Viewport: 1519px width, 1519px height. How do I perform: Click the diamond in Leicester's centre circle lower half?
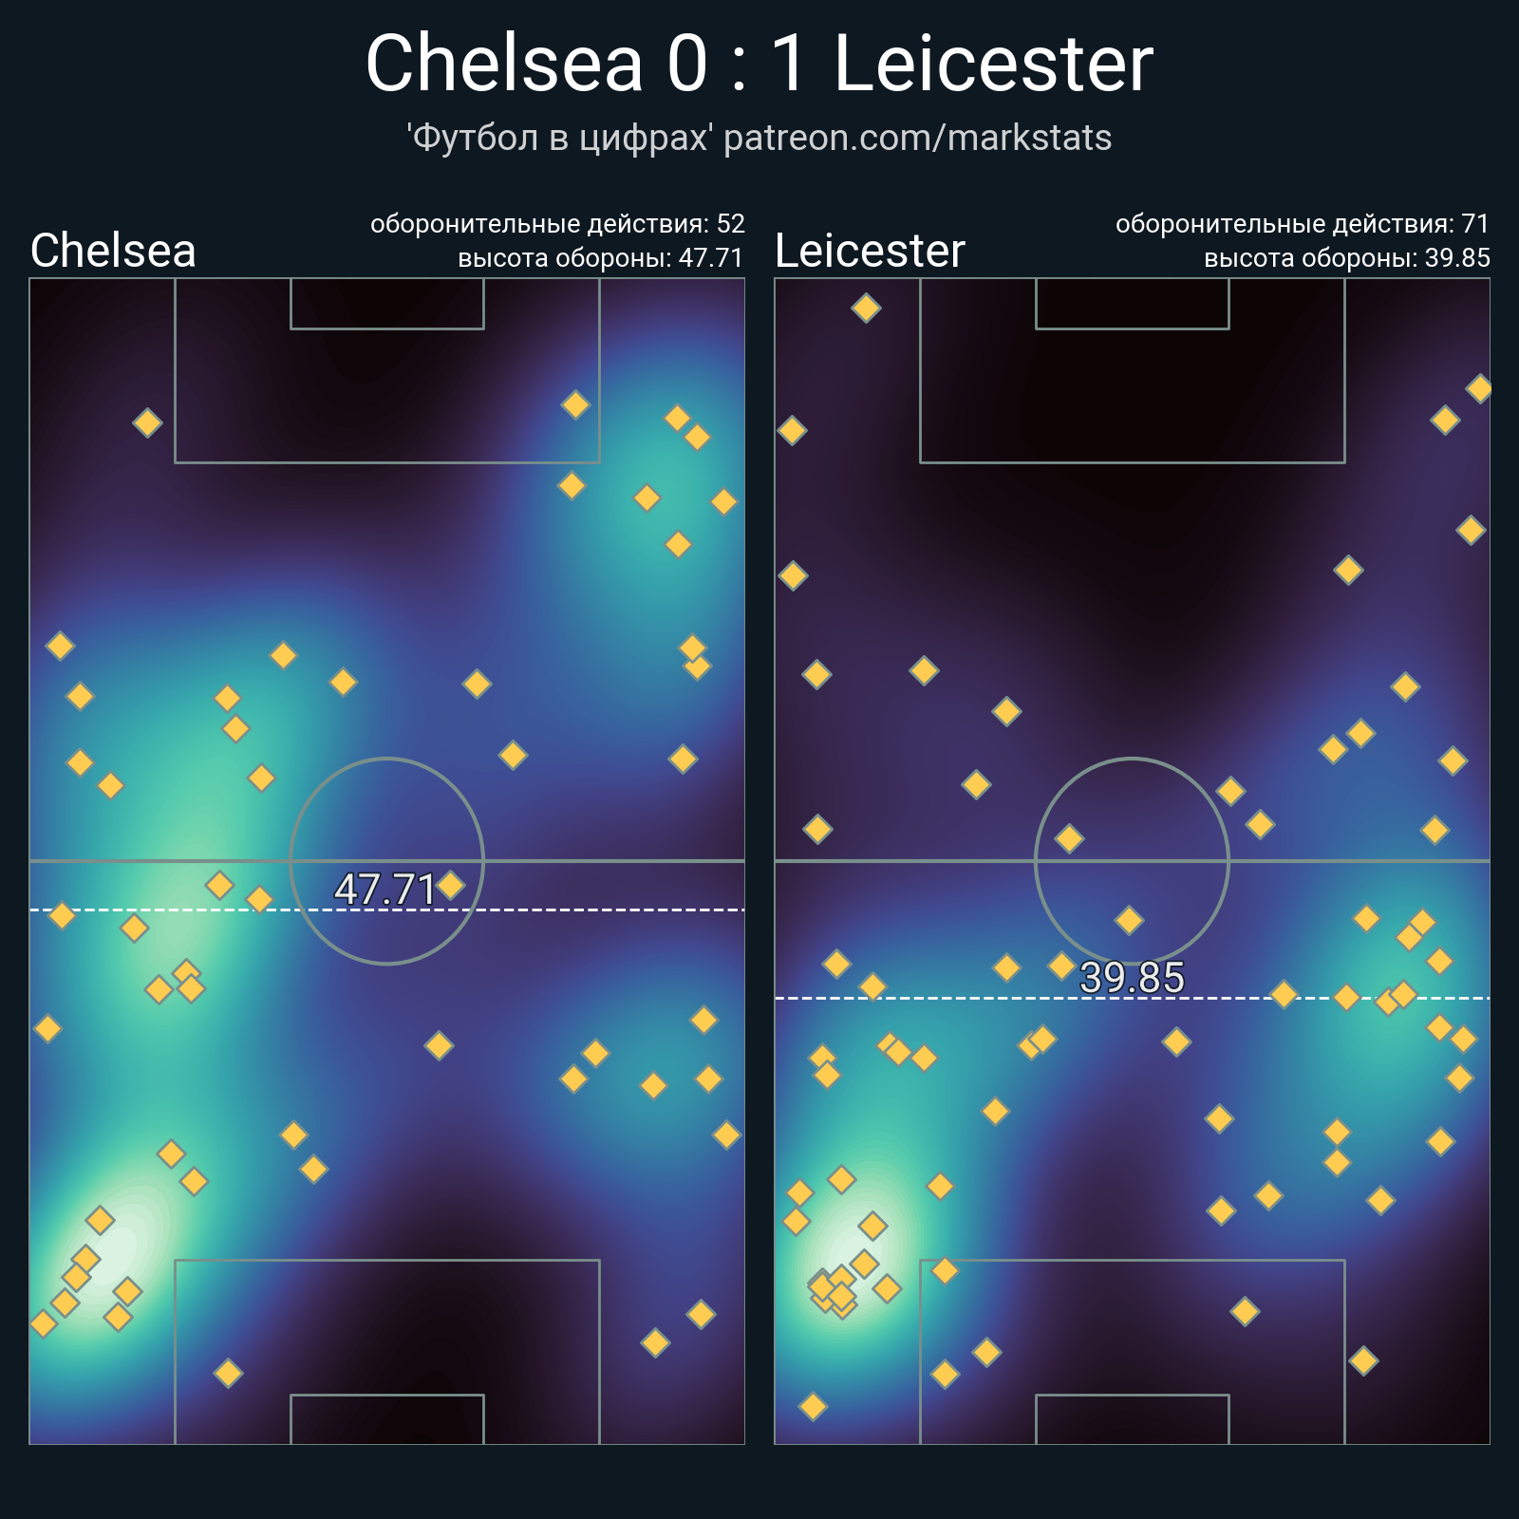1129,919
